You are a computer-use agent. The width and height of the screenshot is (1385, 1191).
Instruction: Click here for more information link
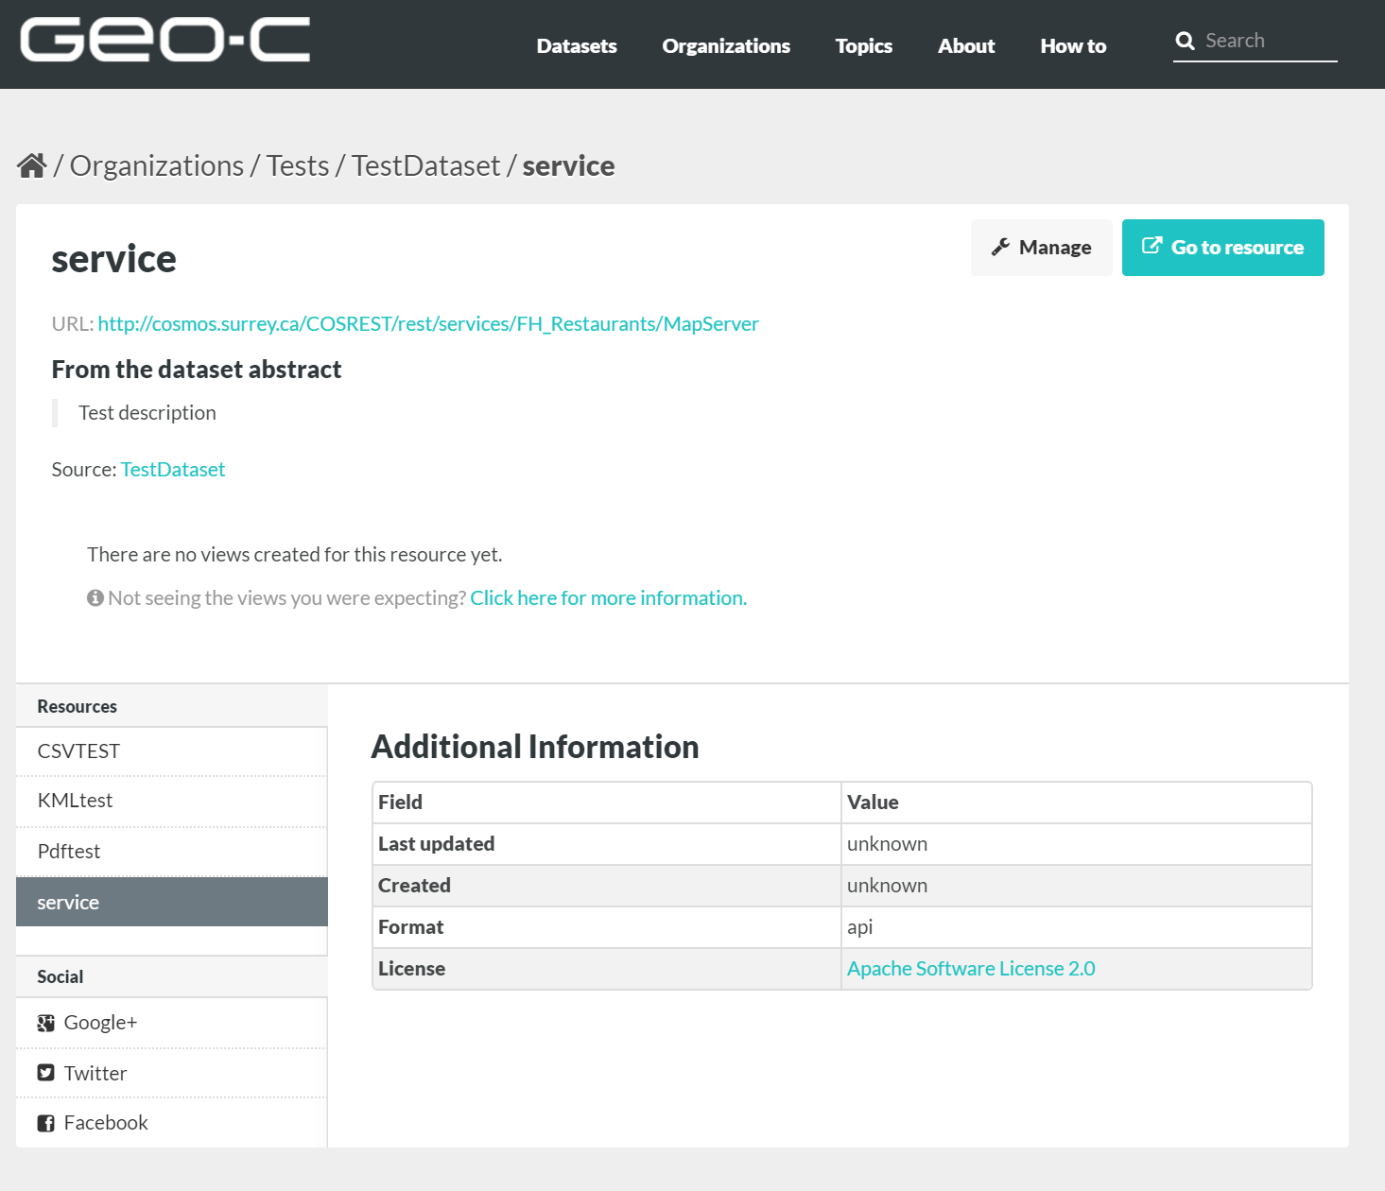[609, 597]
